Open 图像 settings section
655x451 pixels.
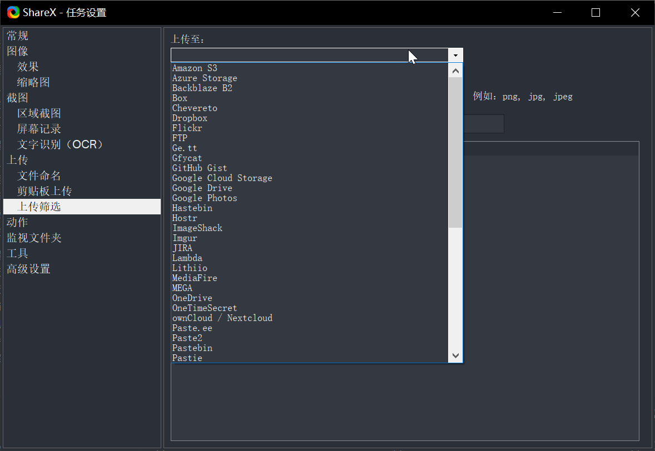pyautogui.click(x=18, y=51)
